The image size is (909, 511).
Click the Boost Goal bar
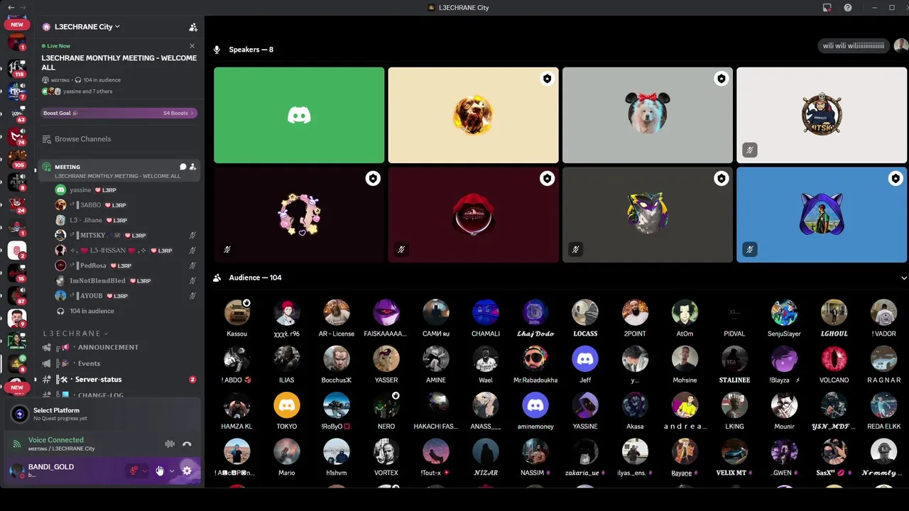119,113
